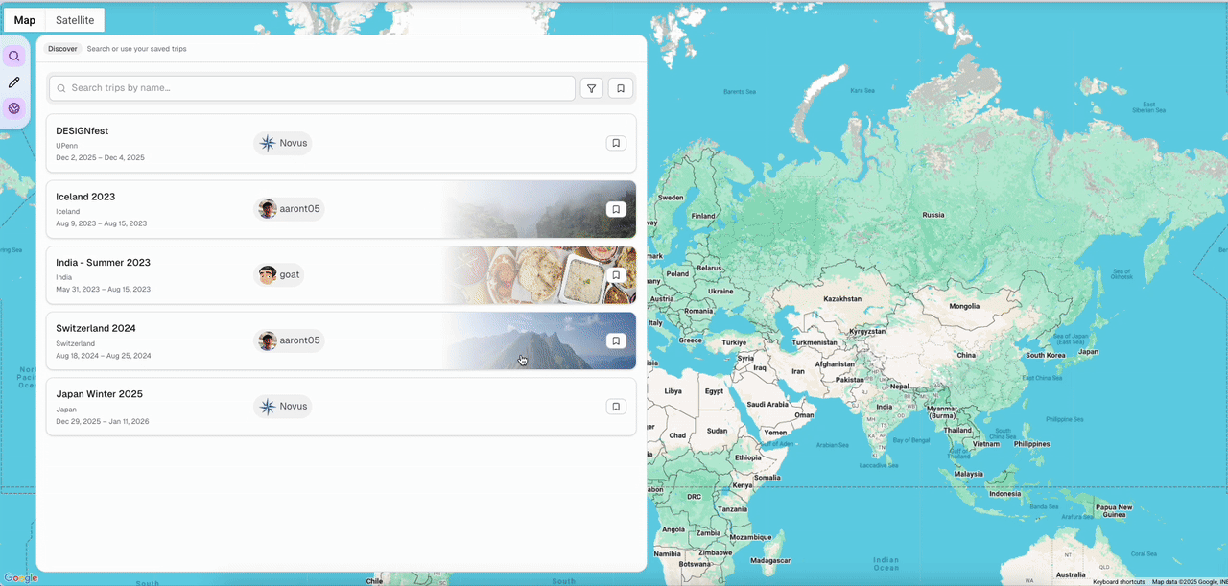Select the Map view tab

pyautogui.click(x=25, y=20)
